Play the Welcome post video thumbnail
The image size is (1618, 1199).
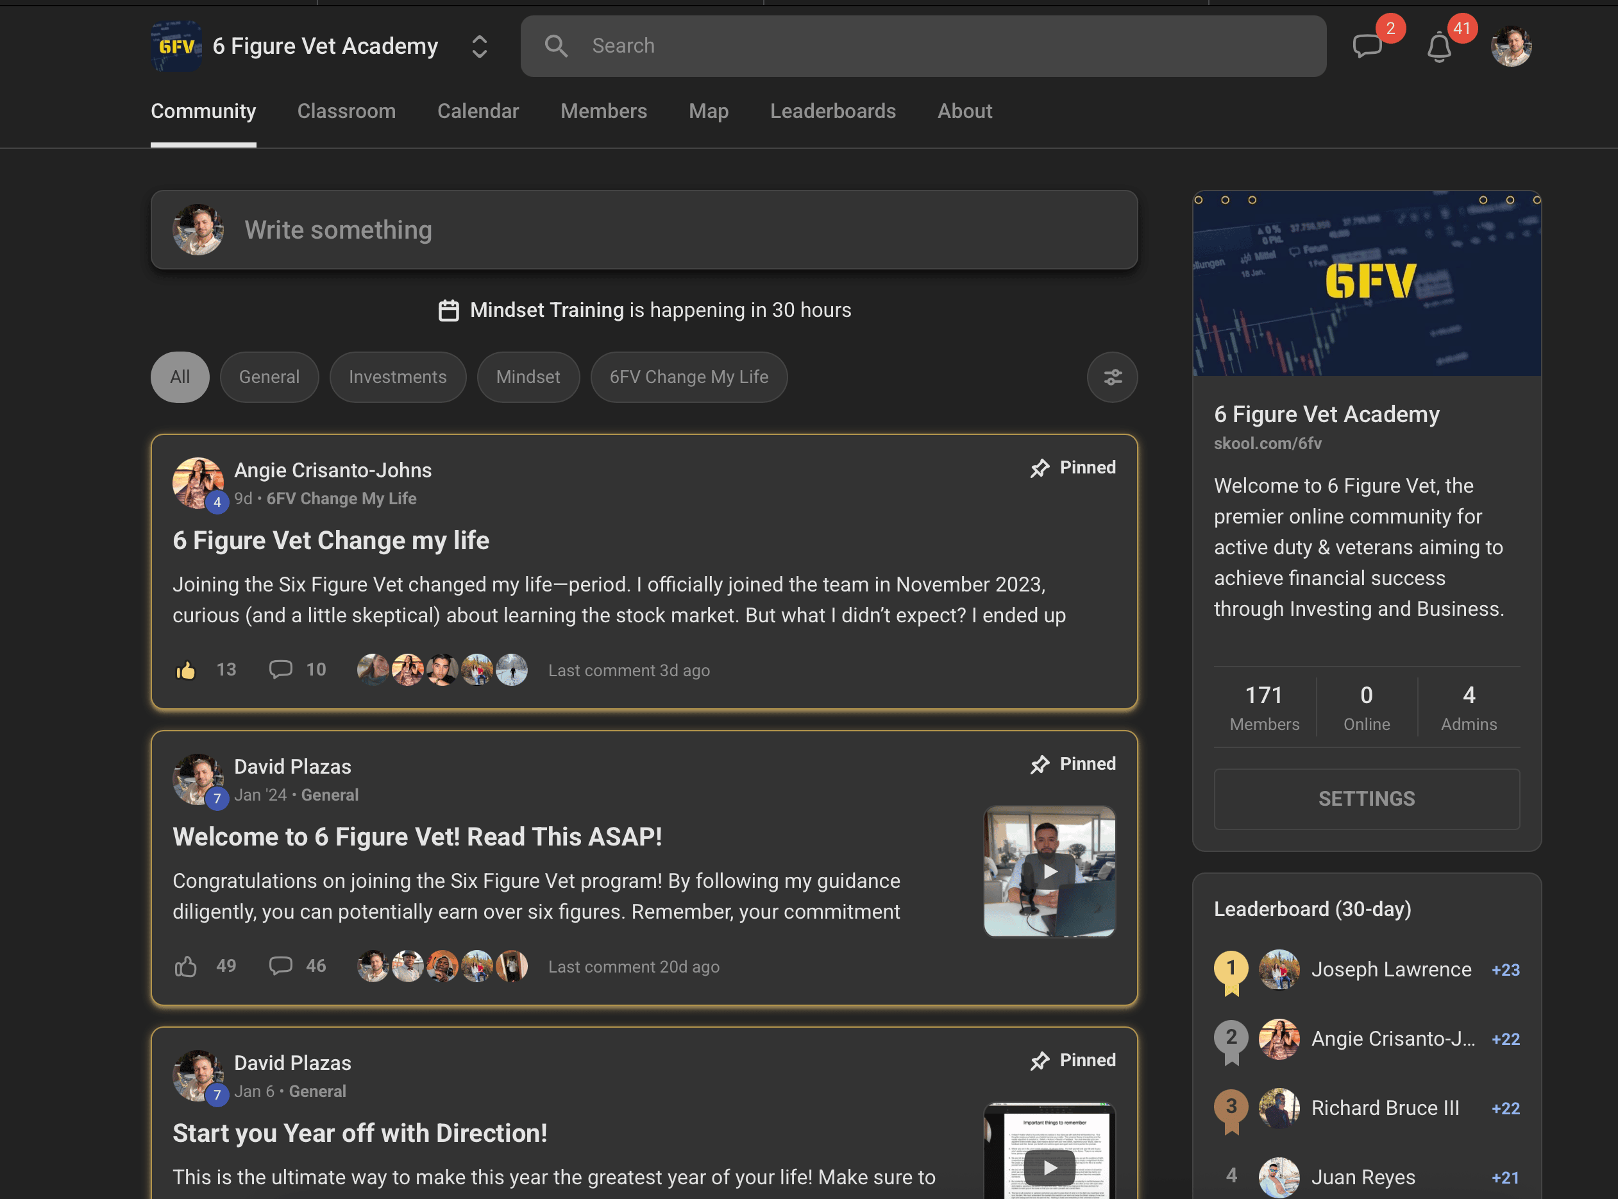[1049, 871]
